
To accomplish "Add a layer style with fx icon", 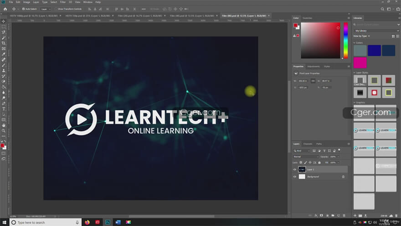I will coord(316,215).
